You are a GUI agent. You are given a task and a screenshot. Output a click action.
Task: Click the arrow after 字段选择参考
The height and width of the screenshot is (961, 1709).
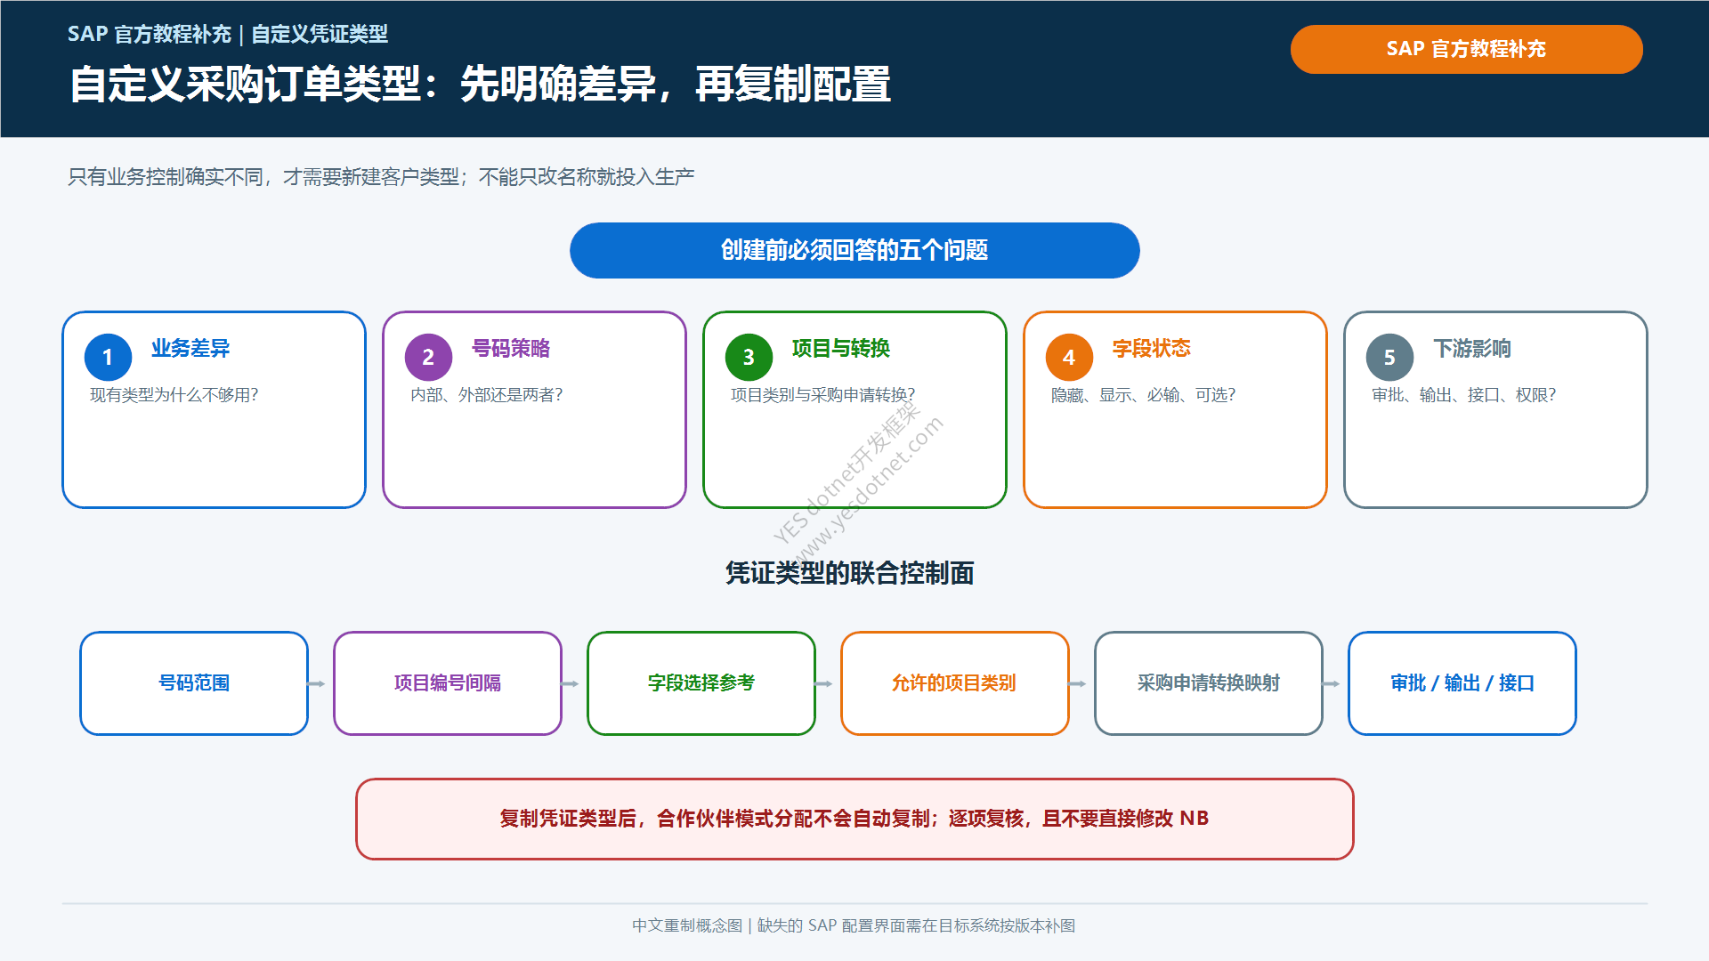point(824,684)
